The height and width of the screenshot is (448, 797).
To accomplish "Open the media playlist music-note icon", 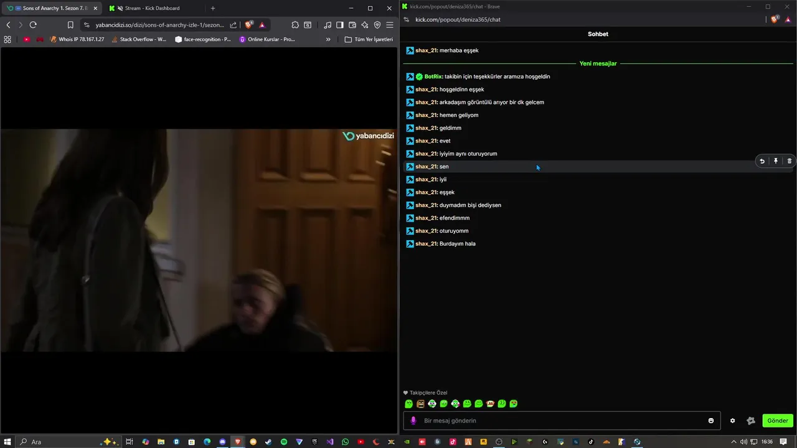I will [328, 25].
